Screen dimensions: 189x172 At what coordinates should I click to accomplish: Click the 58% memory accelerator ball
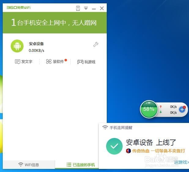coord(149,109)
